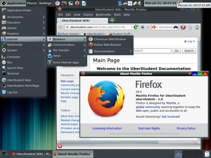
Task: Open Firefox Tools menu
Action: 117,15
